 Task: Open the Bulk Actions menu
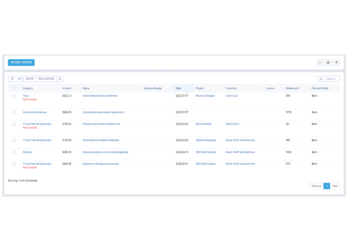coord(46,79)
